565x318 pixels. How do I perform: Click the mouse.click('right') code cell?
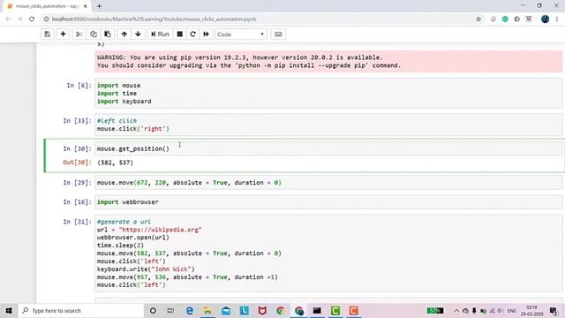[x=328, y=125]
